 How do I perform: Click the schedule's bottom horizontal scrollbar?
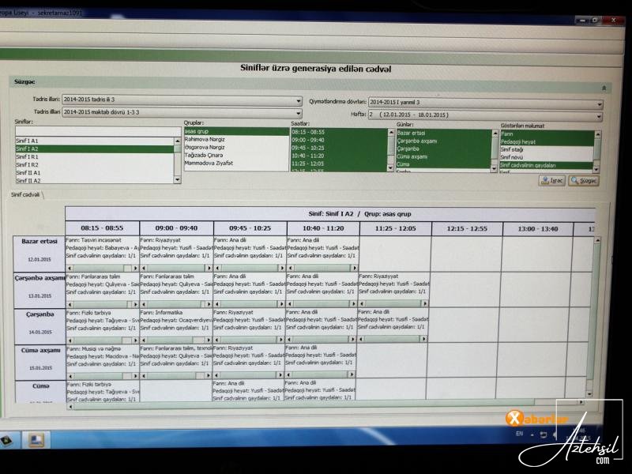pyautogui.click(x=316, y=408)
